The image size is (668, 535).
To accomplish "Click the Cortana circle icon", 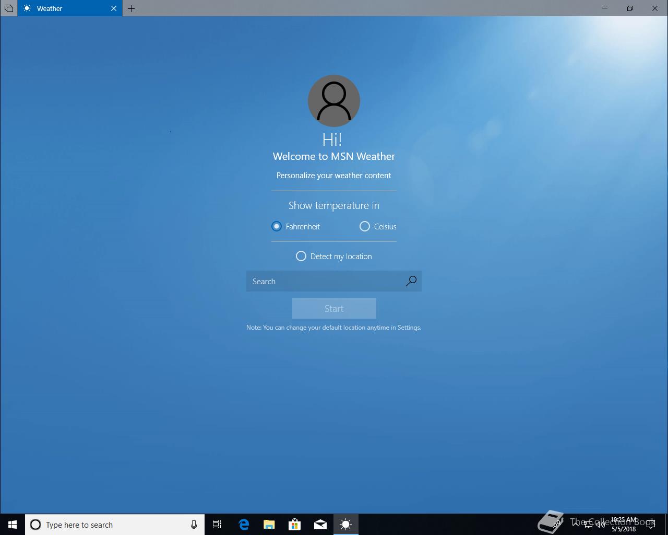I will point(35,525).
